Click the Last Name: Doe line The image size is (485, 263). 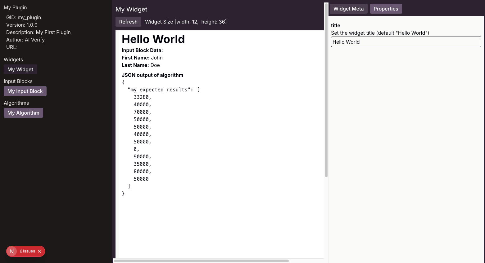[141, 65]
